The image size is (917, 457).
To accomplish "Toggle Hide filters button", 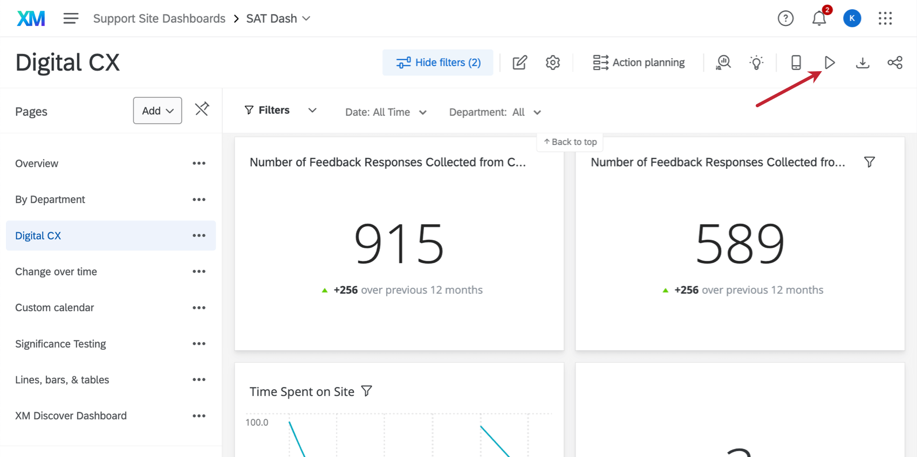I will coord(438,63).
